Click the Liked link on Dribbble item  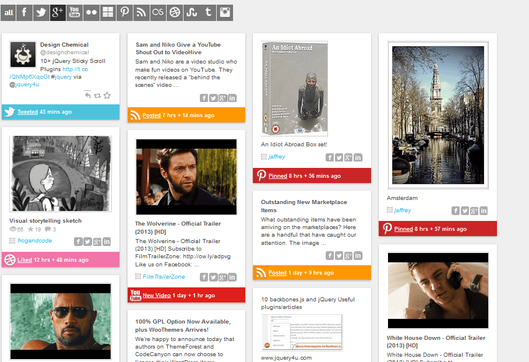pos(24,259)
